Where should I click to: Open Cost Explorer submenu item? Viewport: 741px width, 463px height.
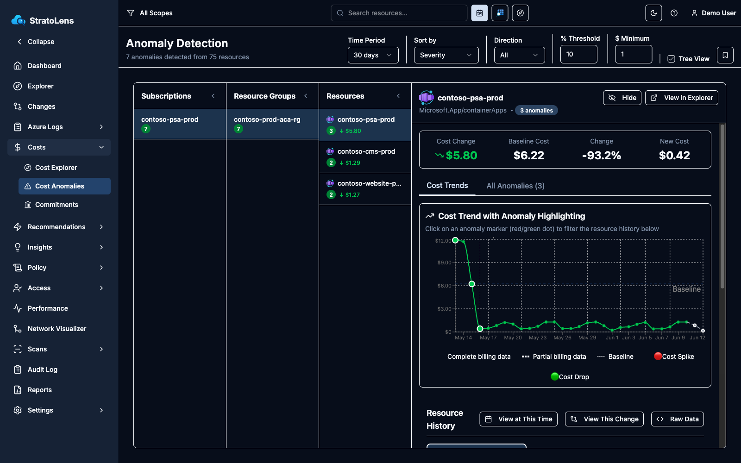pos(64,168)
